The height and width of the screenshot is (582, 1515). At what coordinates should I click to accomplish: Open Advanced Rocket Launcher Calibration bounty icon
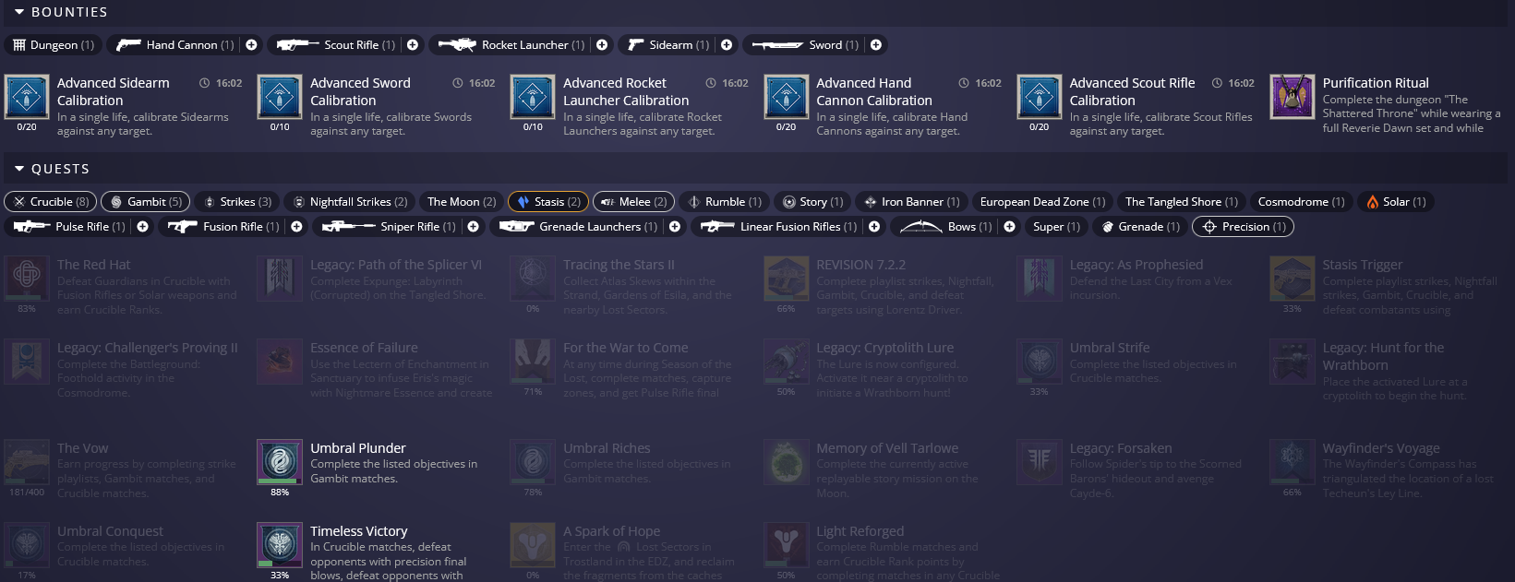pos(533,97)
